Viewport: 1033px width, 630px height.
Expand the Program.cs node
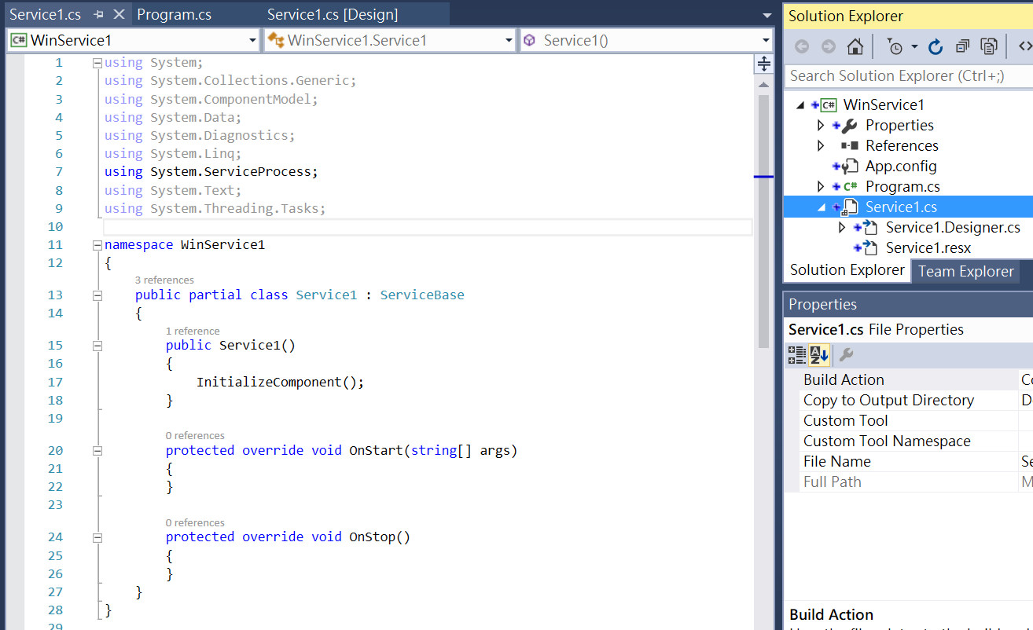pos(821,186)
